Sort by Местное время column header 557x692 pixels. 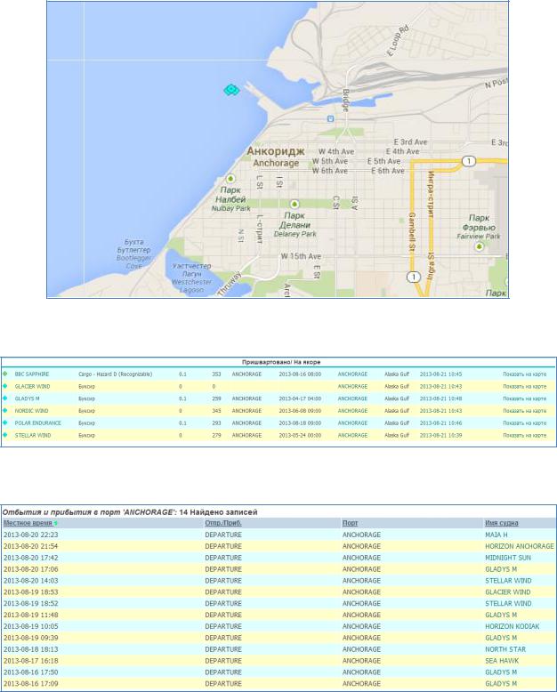28,523
